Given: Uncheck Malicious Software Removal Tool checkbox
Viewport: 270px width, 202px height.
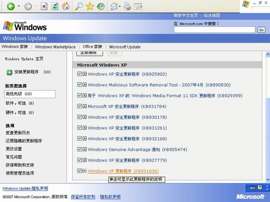Looking at the screenshot, I should pos(79,85).
